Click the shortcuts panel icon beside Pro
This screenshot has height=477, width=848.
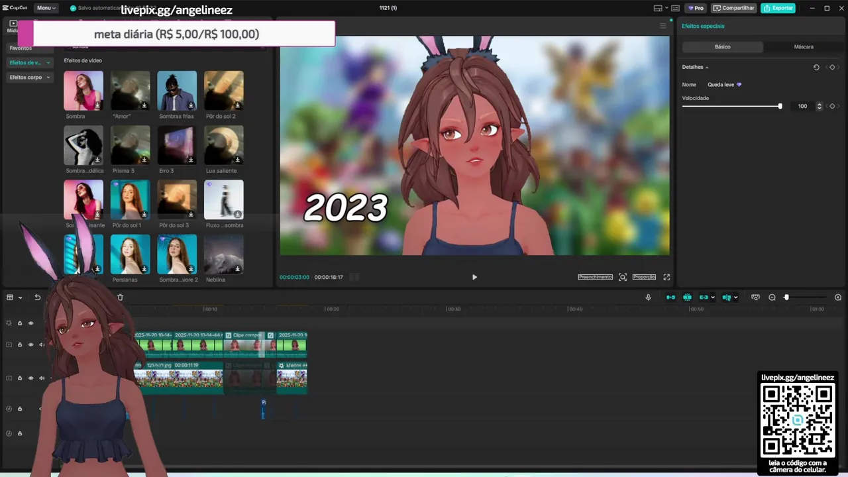pos(675,8)
